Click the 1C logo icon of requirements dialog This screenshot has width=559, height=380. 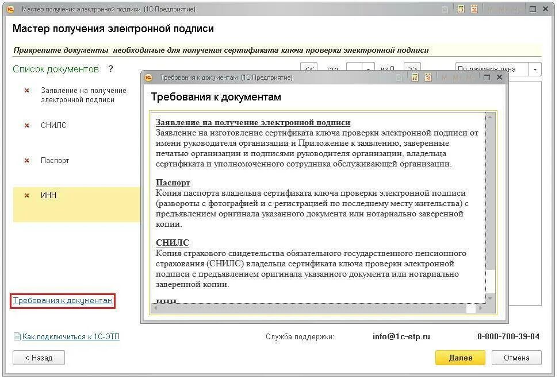click(x=148, y=77)
